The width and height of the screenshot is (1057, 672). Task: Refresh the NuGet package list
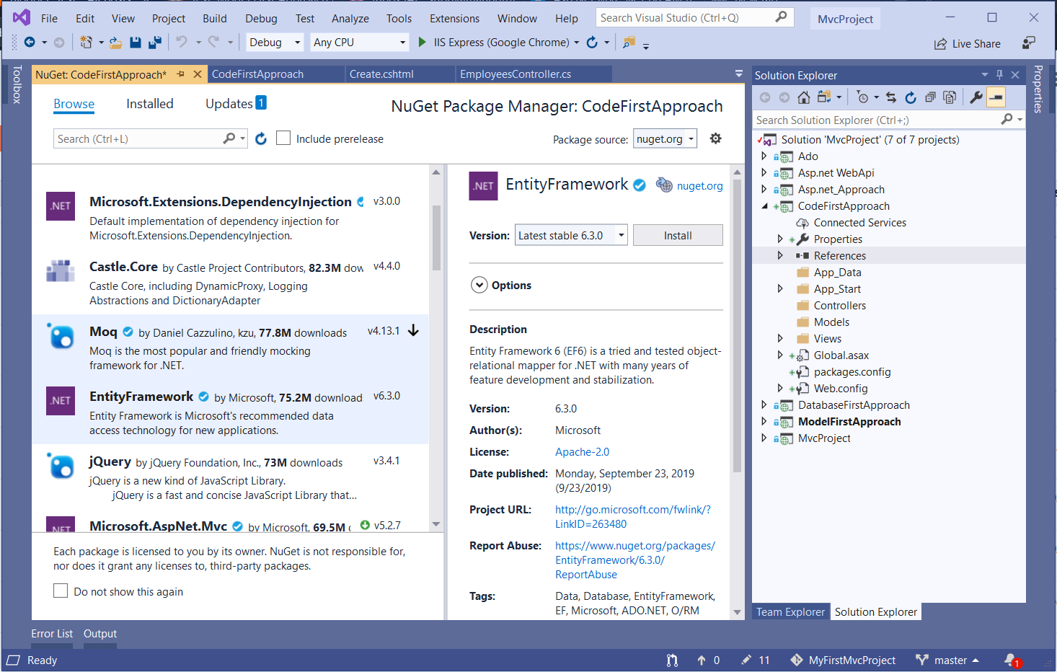pyautogui.click(x=261, y=138)
